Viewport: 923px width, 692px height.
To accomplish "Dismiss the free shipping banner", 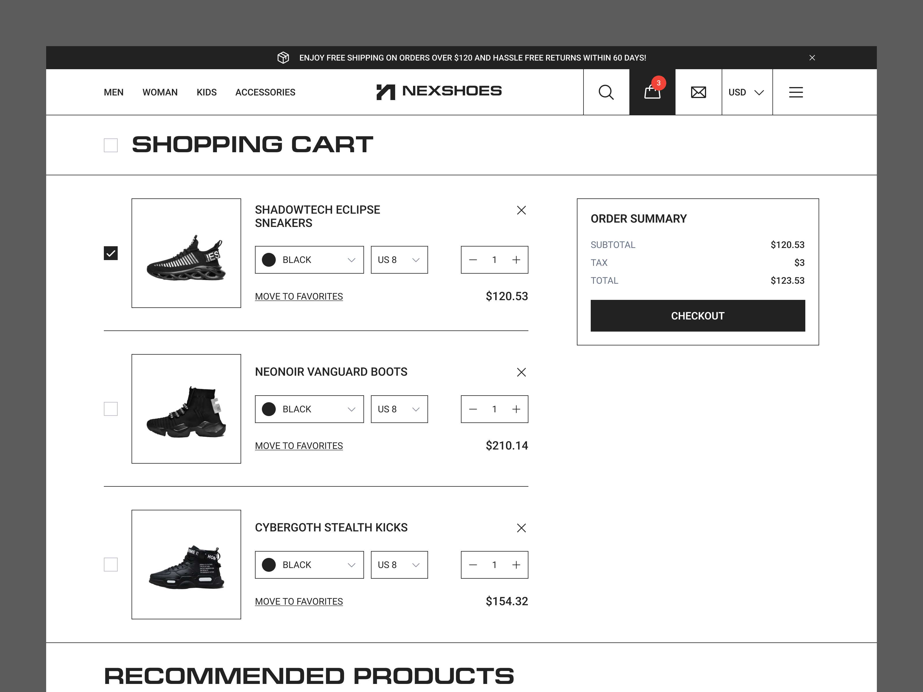I will (812, 58).
